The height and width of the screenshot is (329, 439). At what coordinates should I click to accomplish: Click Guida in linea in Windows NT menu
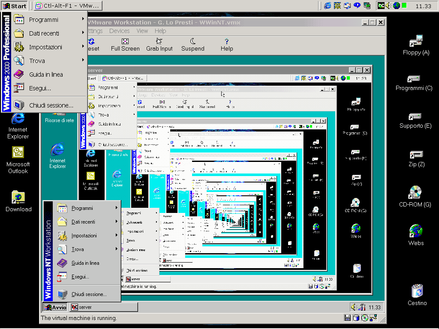(x=87, y=263)
